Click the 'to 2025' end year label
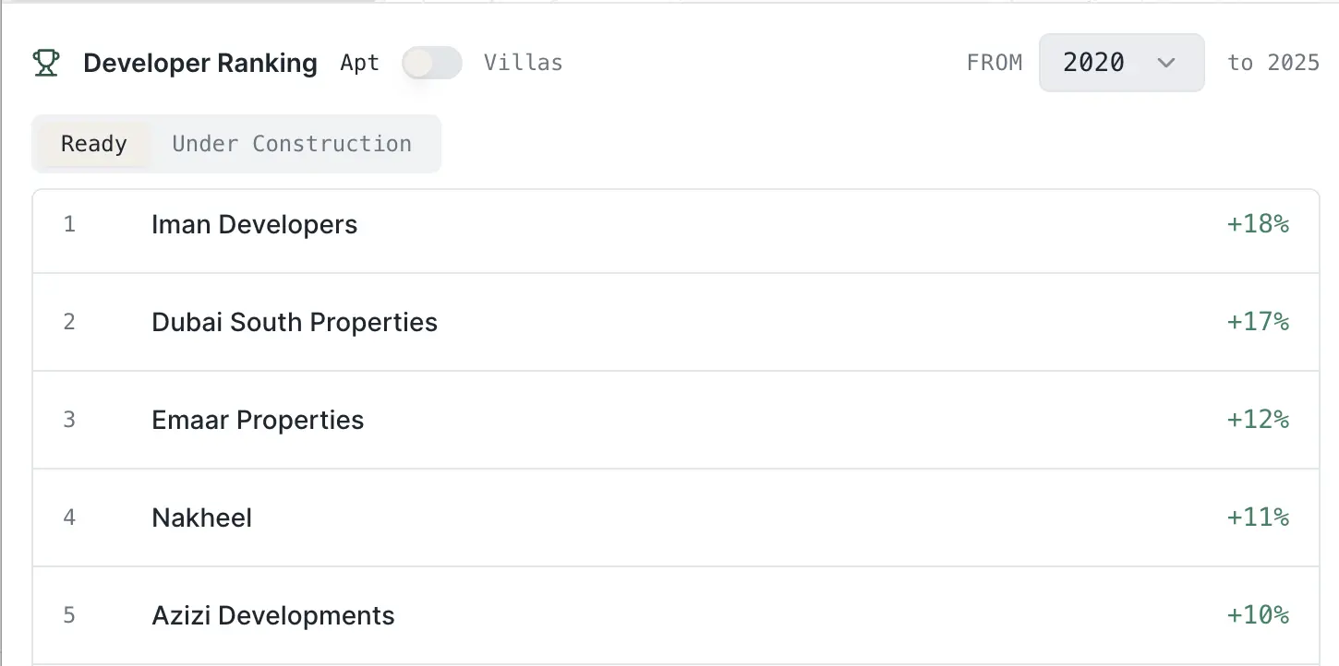 [x=1273, y=63]
